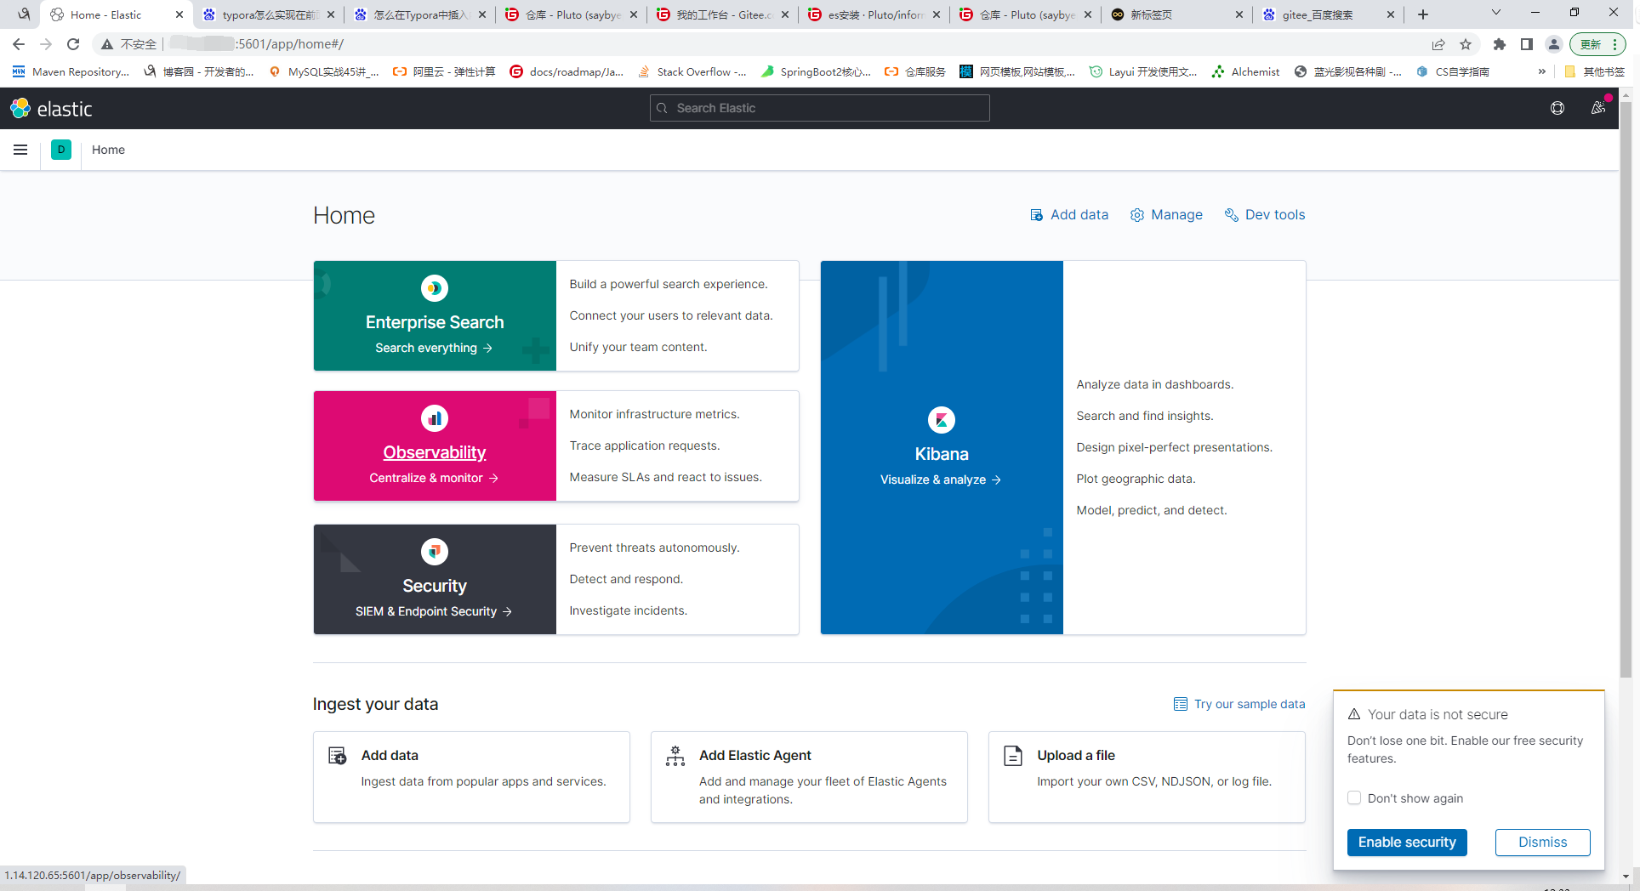Open the hamburger navigation menu
The height and width of the screenshot is (891, 1640).
[20, 150]
